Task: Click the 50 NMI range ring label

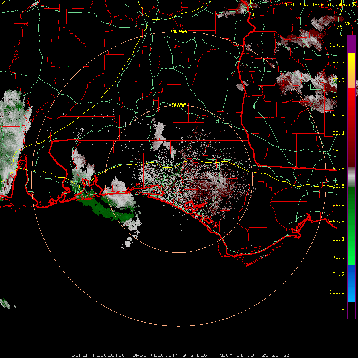Action: click(179, 105)
